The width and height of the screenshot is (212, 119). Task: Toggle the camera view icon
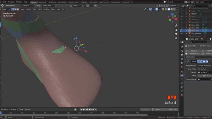[176, 34]
